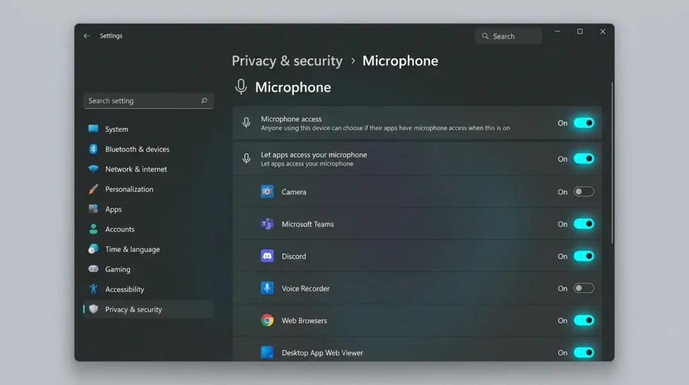
Task: Click the Microsoft Teams app icon
Action: click(267, 223)
